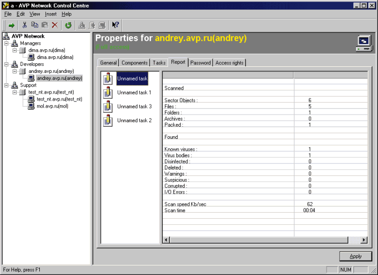378x275 pixels.
Task: Select Unnamed task 1 report
Action: (x=134, y=93)
